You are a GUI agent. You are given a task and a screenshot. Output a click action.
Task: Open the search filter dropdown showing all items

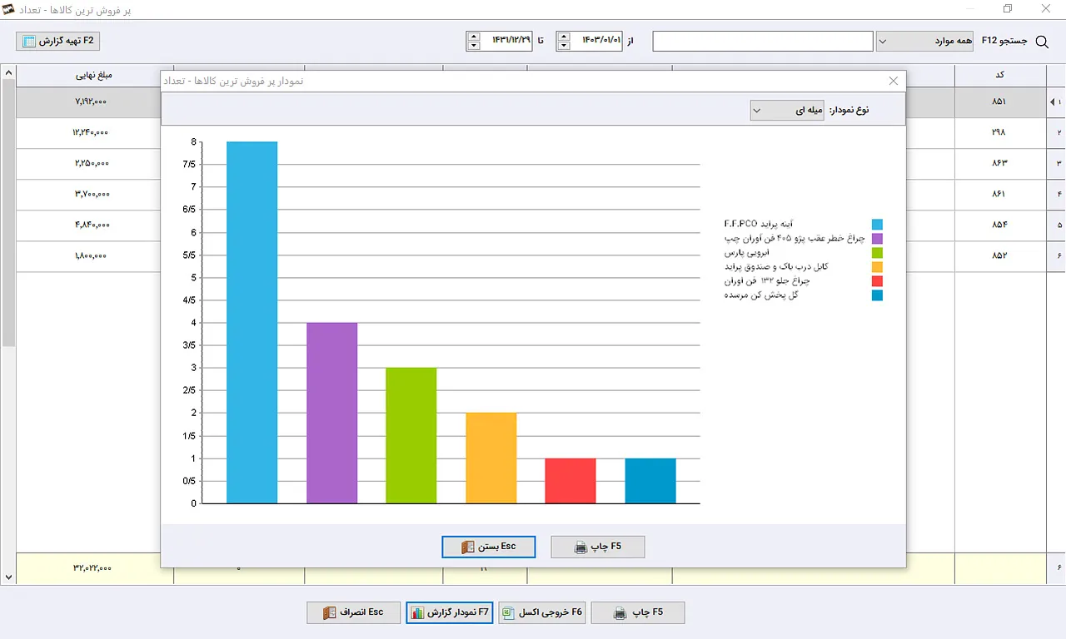pyautogui.click(x=924, y=41)
